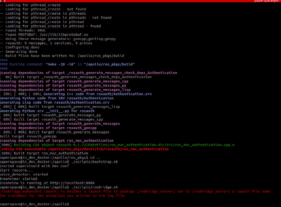Click 'Built target rosauth_generate_messages_cpp' line
Viewport: 281px width, 207px height.
tap(51, 120)
